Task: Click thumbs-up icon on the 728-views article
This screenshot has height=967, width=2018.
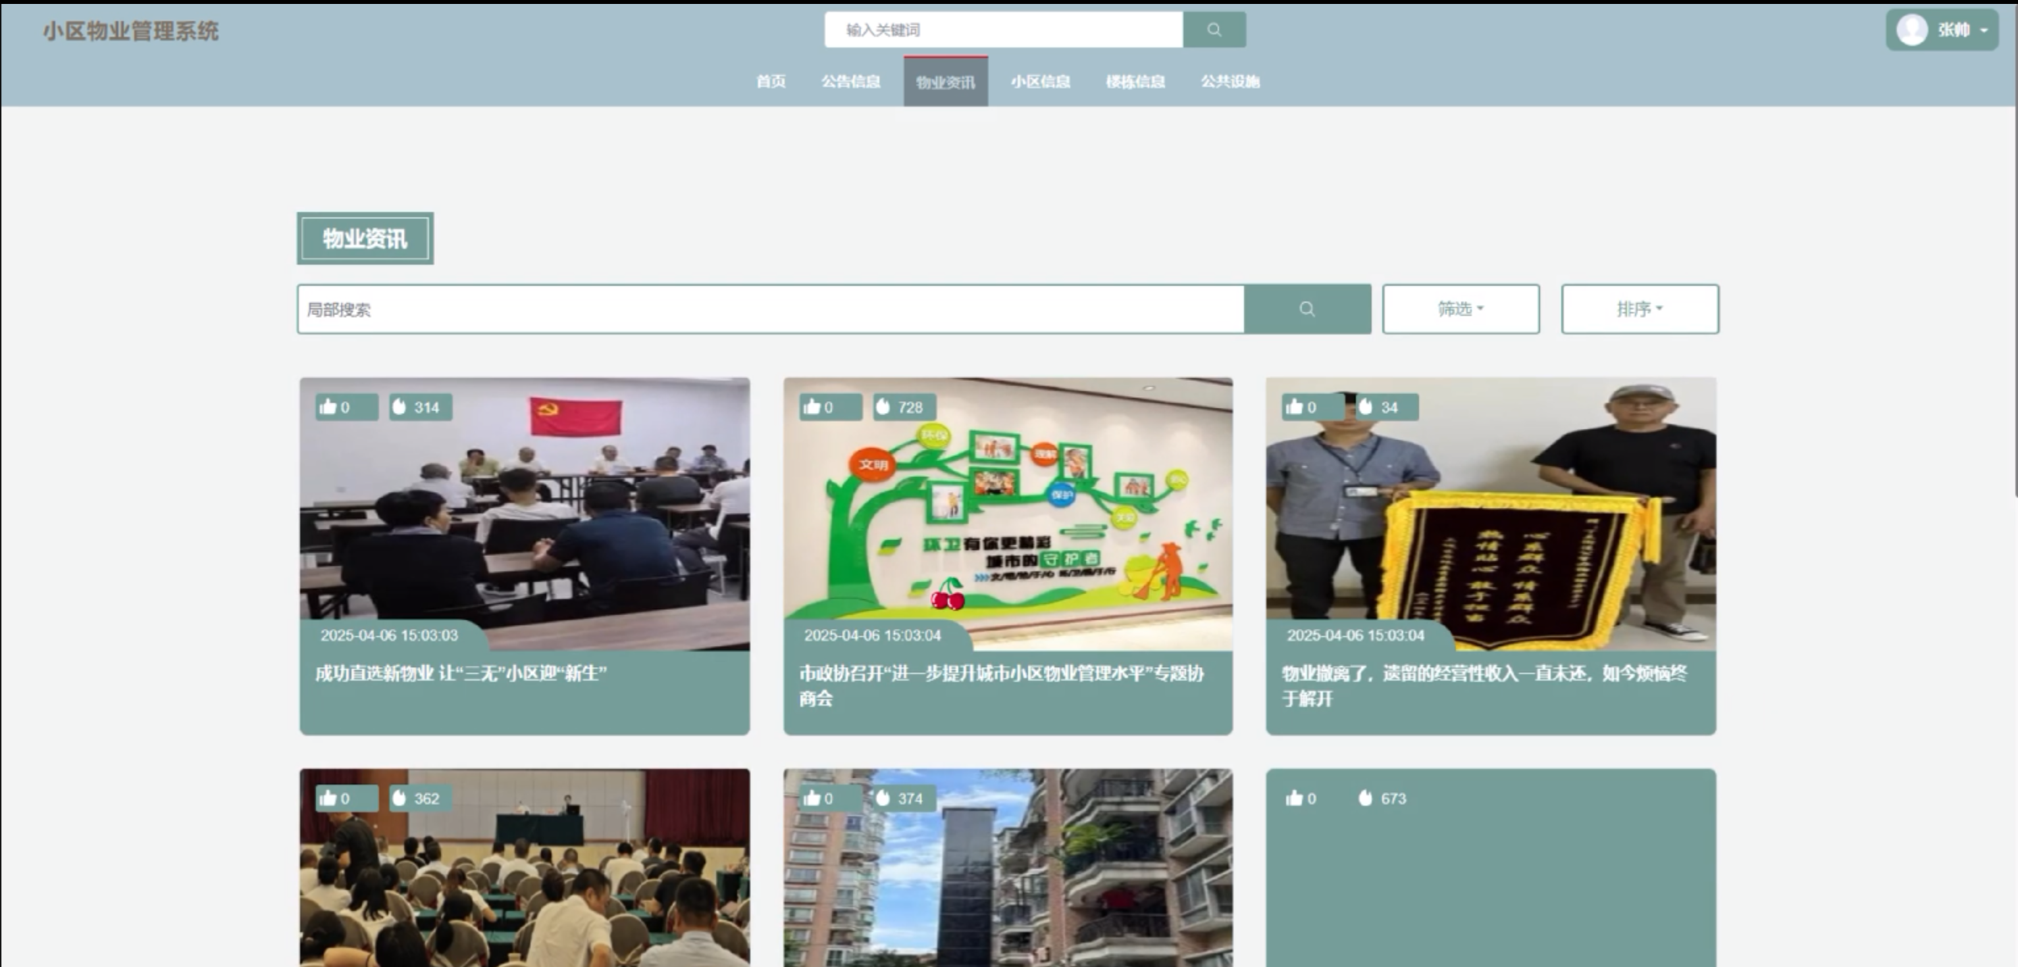Action: 812,407
